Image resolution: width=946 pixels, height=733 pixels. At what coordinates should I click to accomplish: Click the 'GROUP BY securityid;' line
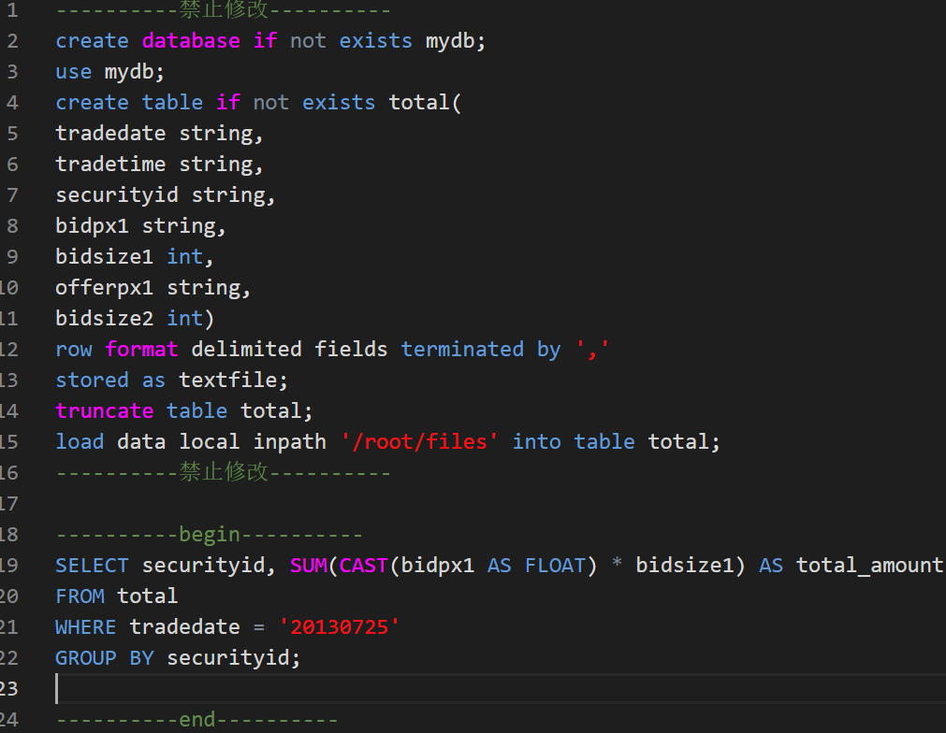coord(178,658)
